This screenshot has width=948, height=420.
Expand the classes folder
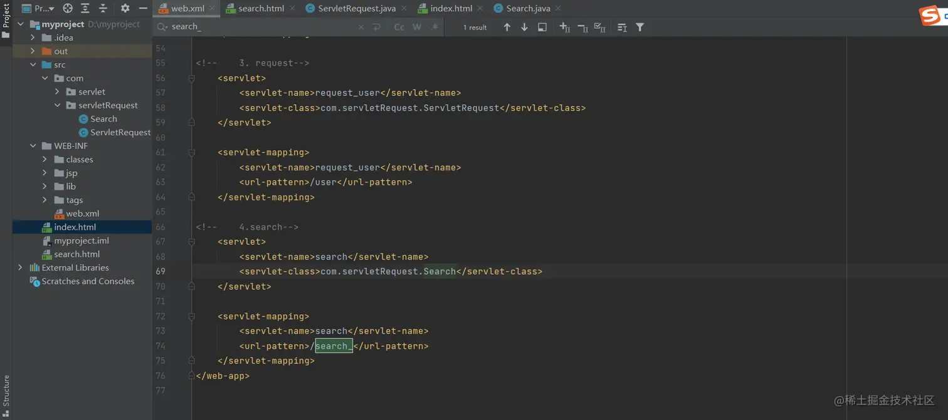click(45, 160)
